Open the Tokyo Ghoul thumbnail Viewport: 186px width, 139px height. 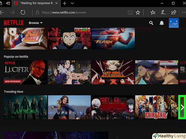click(x=113, y=107)
